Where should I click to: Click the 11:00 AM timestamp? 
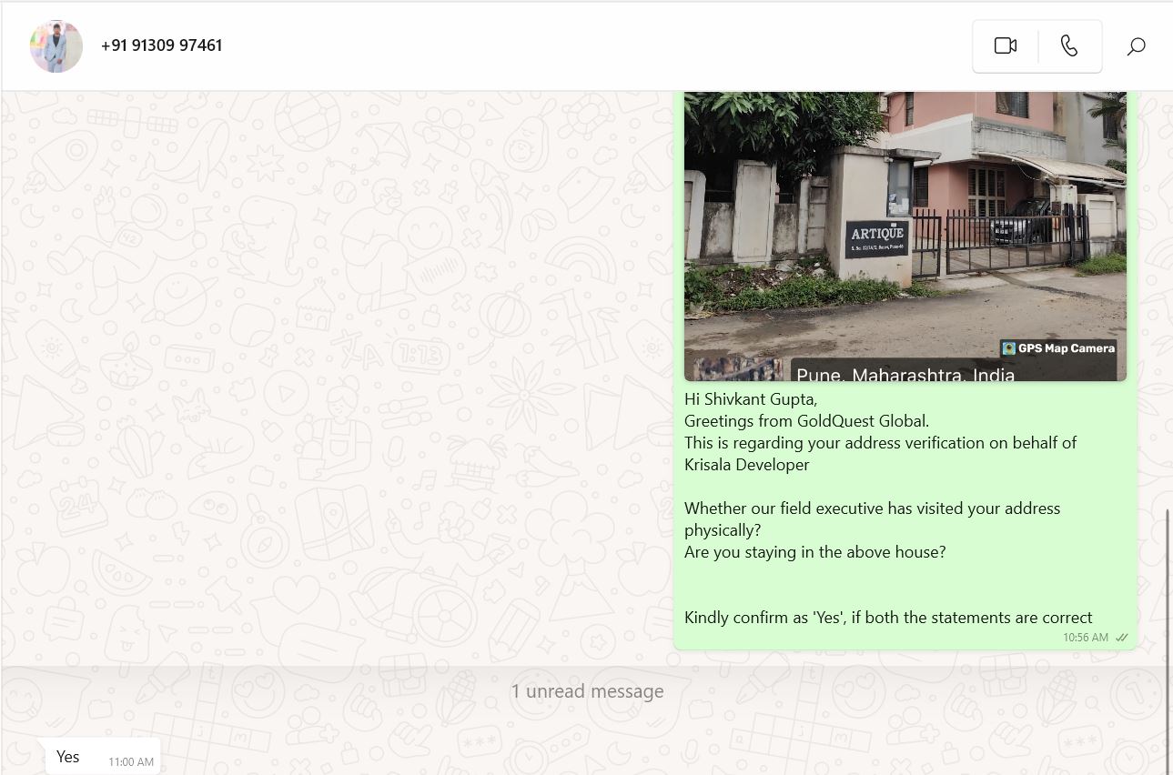(131, 762)
